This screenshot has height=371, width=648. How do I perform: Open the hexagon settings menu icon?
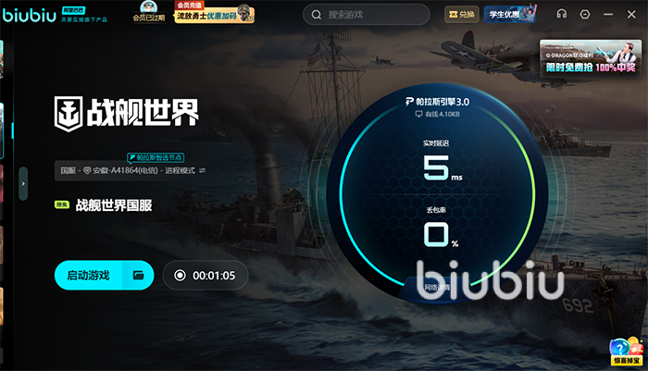(x=585, y=15)
